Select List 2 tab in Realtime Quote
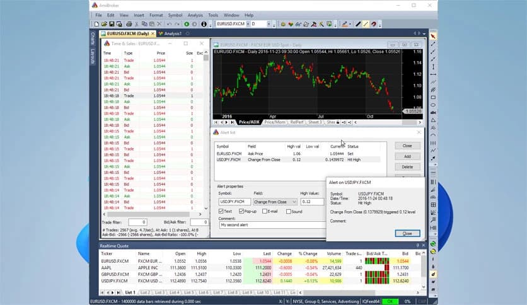This screenshot has width=527, height=305. point(145,292)
